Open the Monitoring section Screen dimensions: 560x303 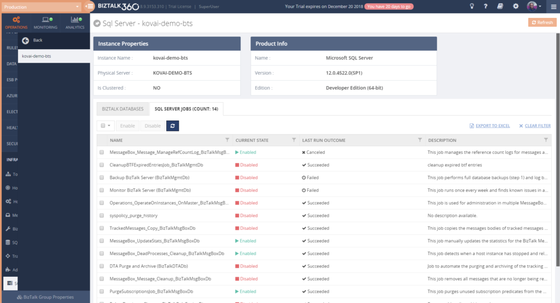click(45, 22)
